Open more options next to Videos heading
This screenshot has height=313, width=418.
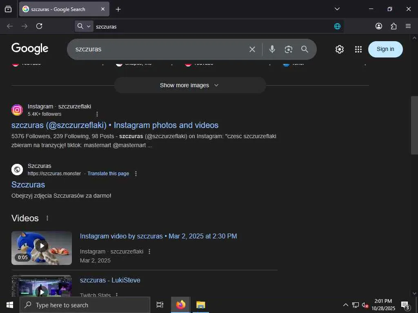tap(47, 218)
